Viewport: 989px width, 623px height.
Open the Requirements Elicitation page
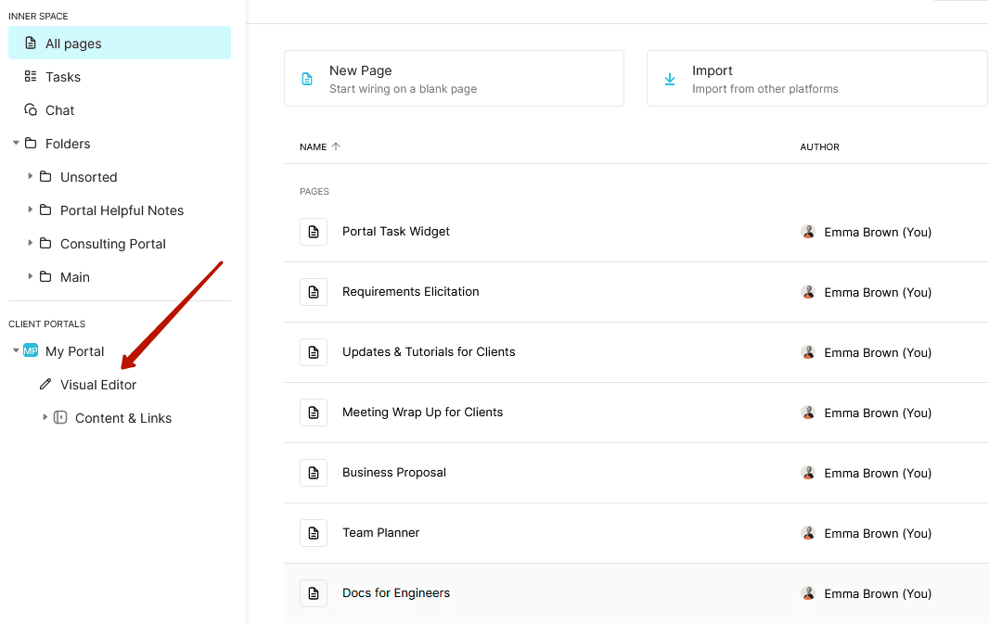pos(411,291)
